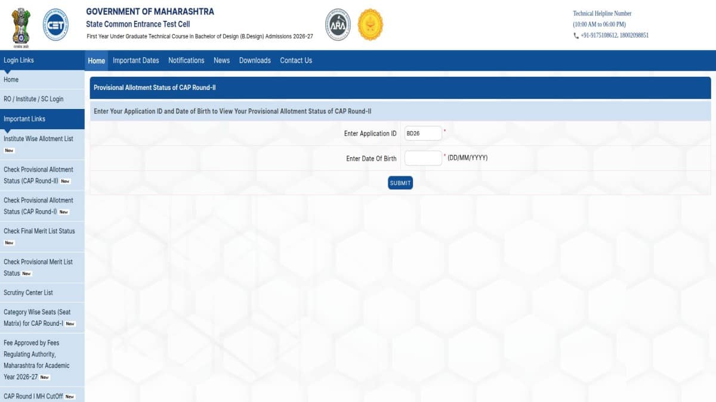The width and height of the screenshot is (716, 402).
Task: Click the orange Maharashtra state seal logo
Action: 370,24
